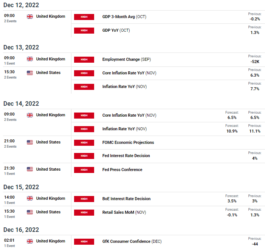This screenshot has height=250, width=265.
Task: Open the BoE Interest Rate Decision event
Action: pos(126,199)
